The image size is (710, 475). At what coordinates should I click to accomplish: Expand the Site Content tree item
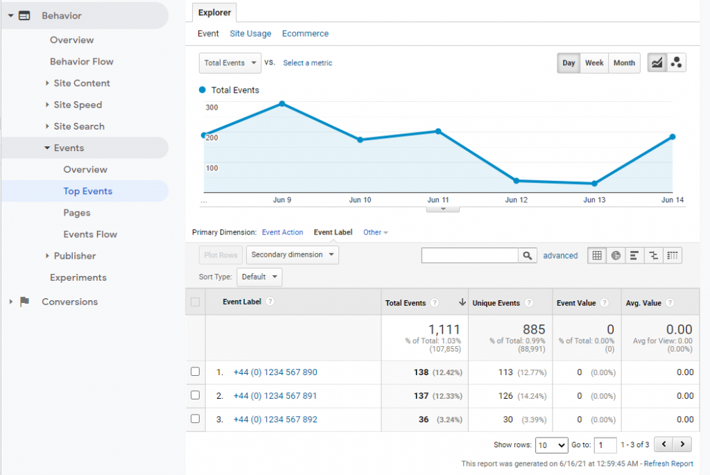tap(47, 83)
